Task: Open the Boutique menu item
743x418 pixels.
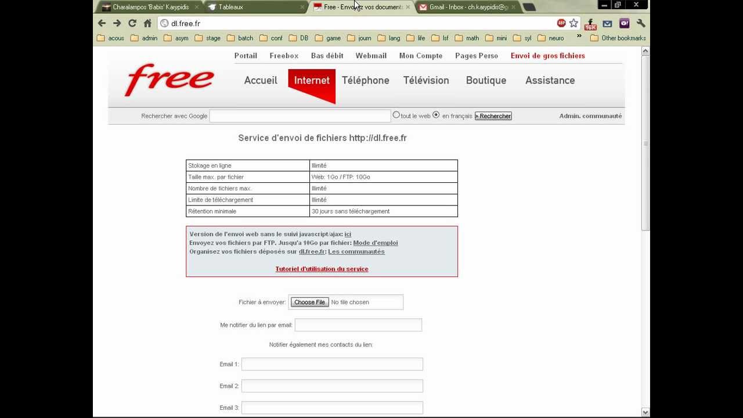Action: 486,80
